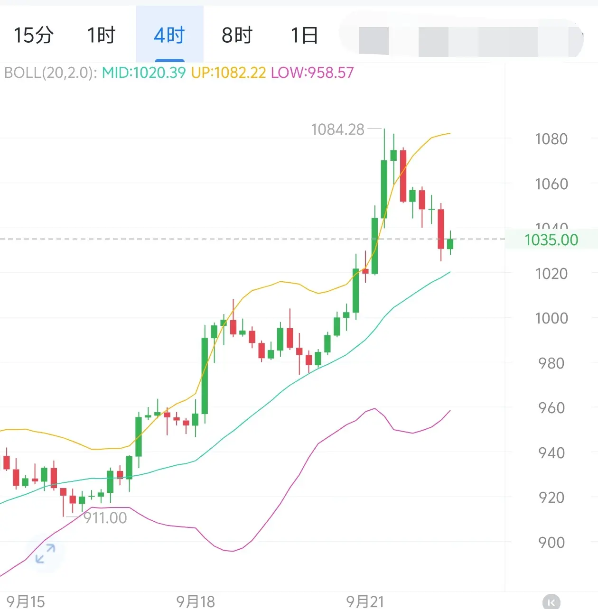Select the active 4时 timeframe tab
The width and height of the screenshot is (598, 609).
coord(169,35)
